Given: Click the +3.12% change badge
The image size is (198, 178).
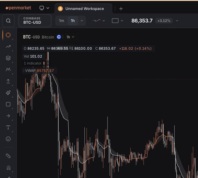Looking at the screenshot, I should [164, 21].
